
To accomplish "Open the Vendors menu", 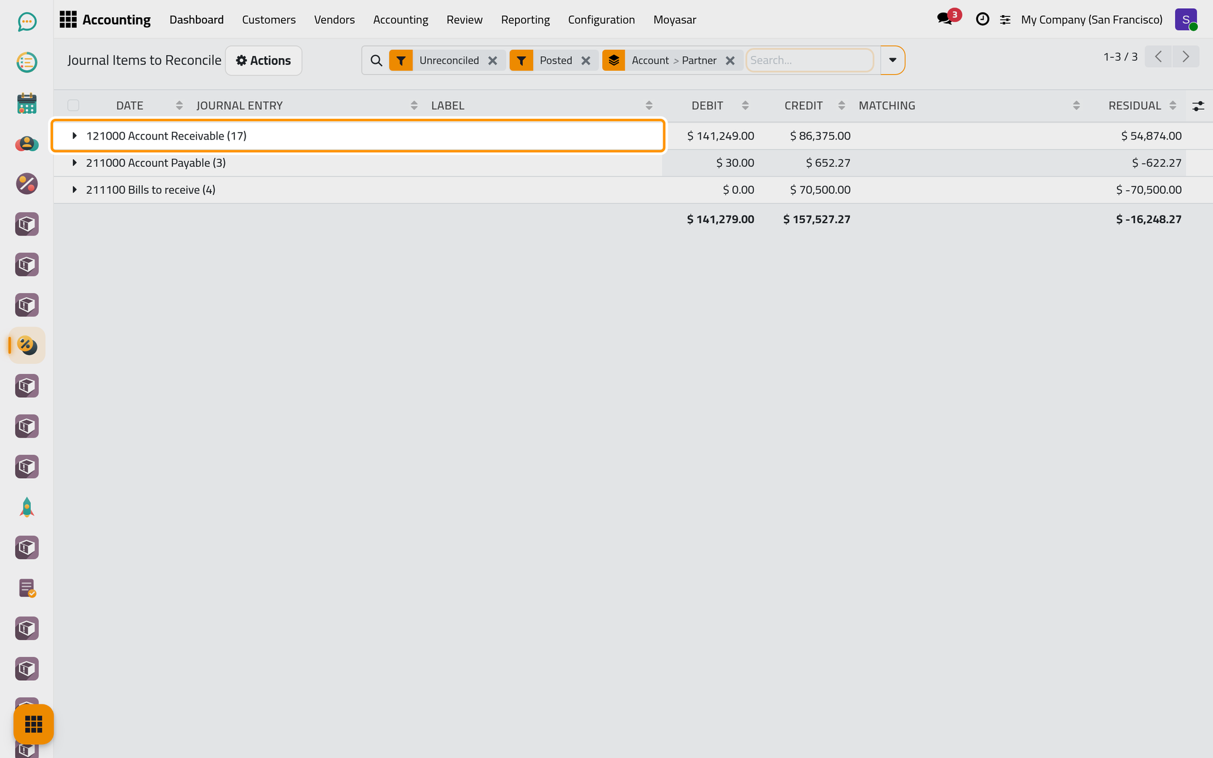I will point(334,20).
